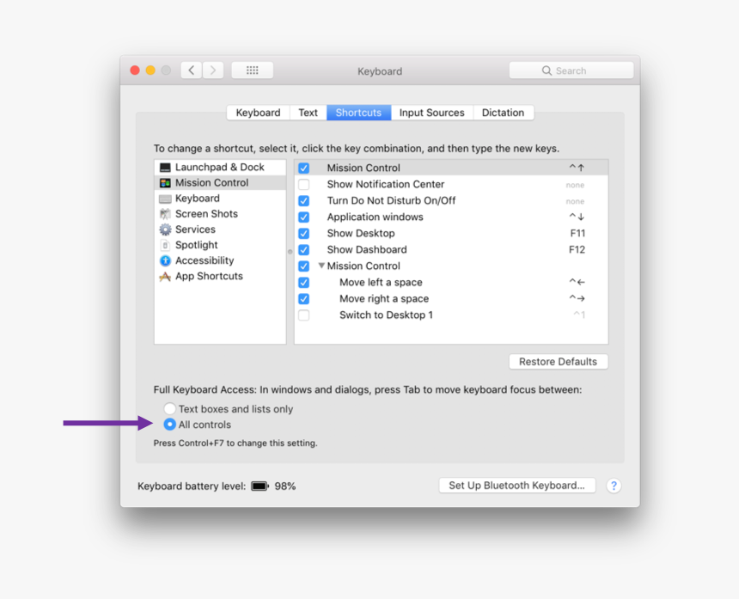
Task: Click the Launchpad & Dock category icon
Action: [165, 168]
